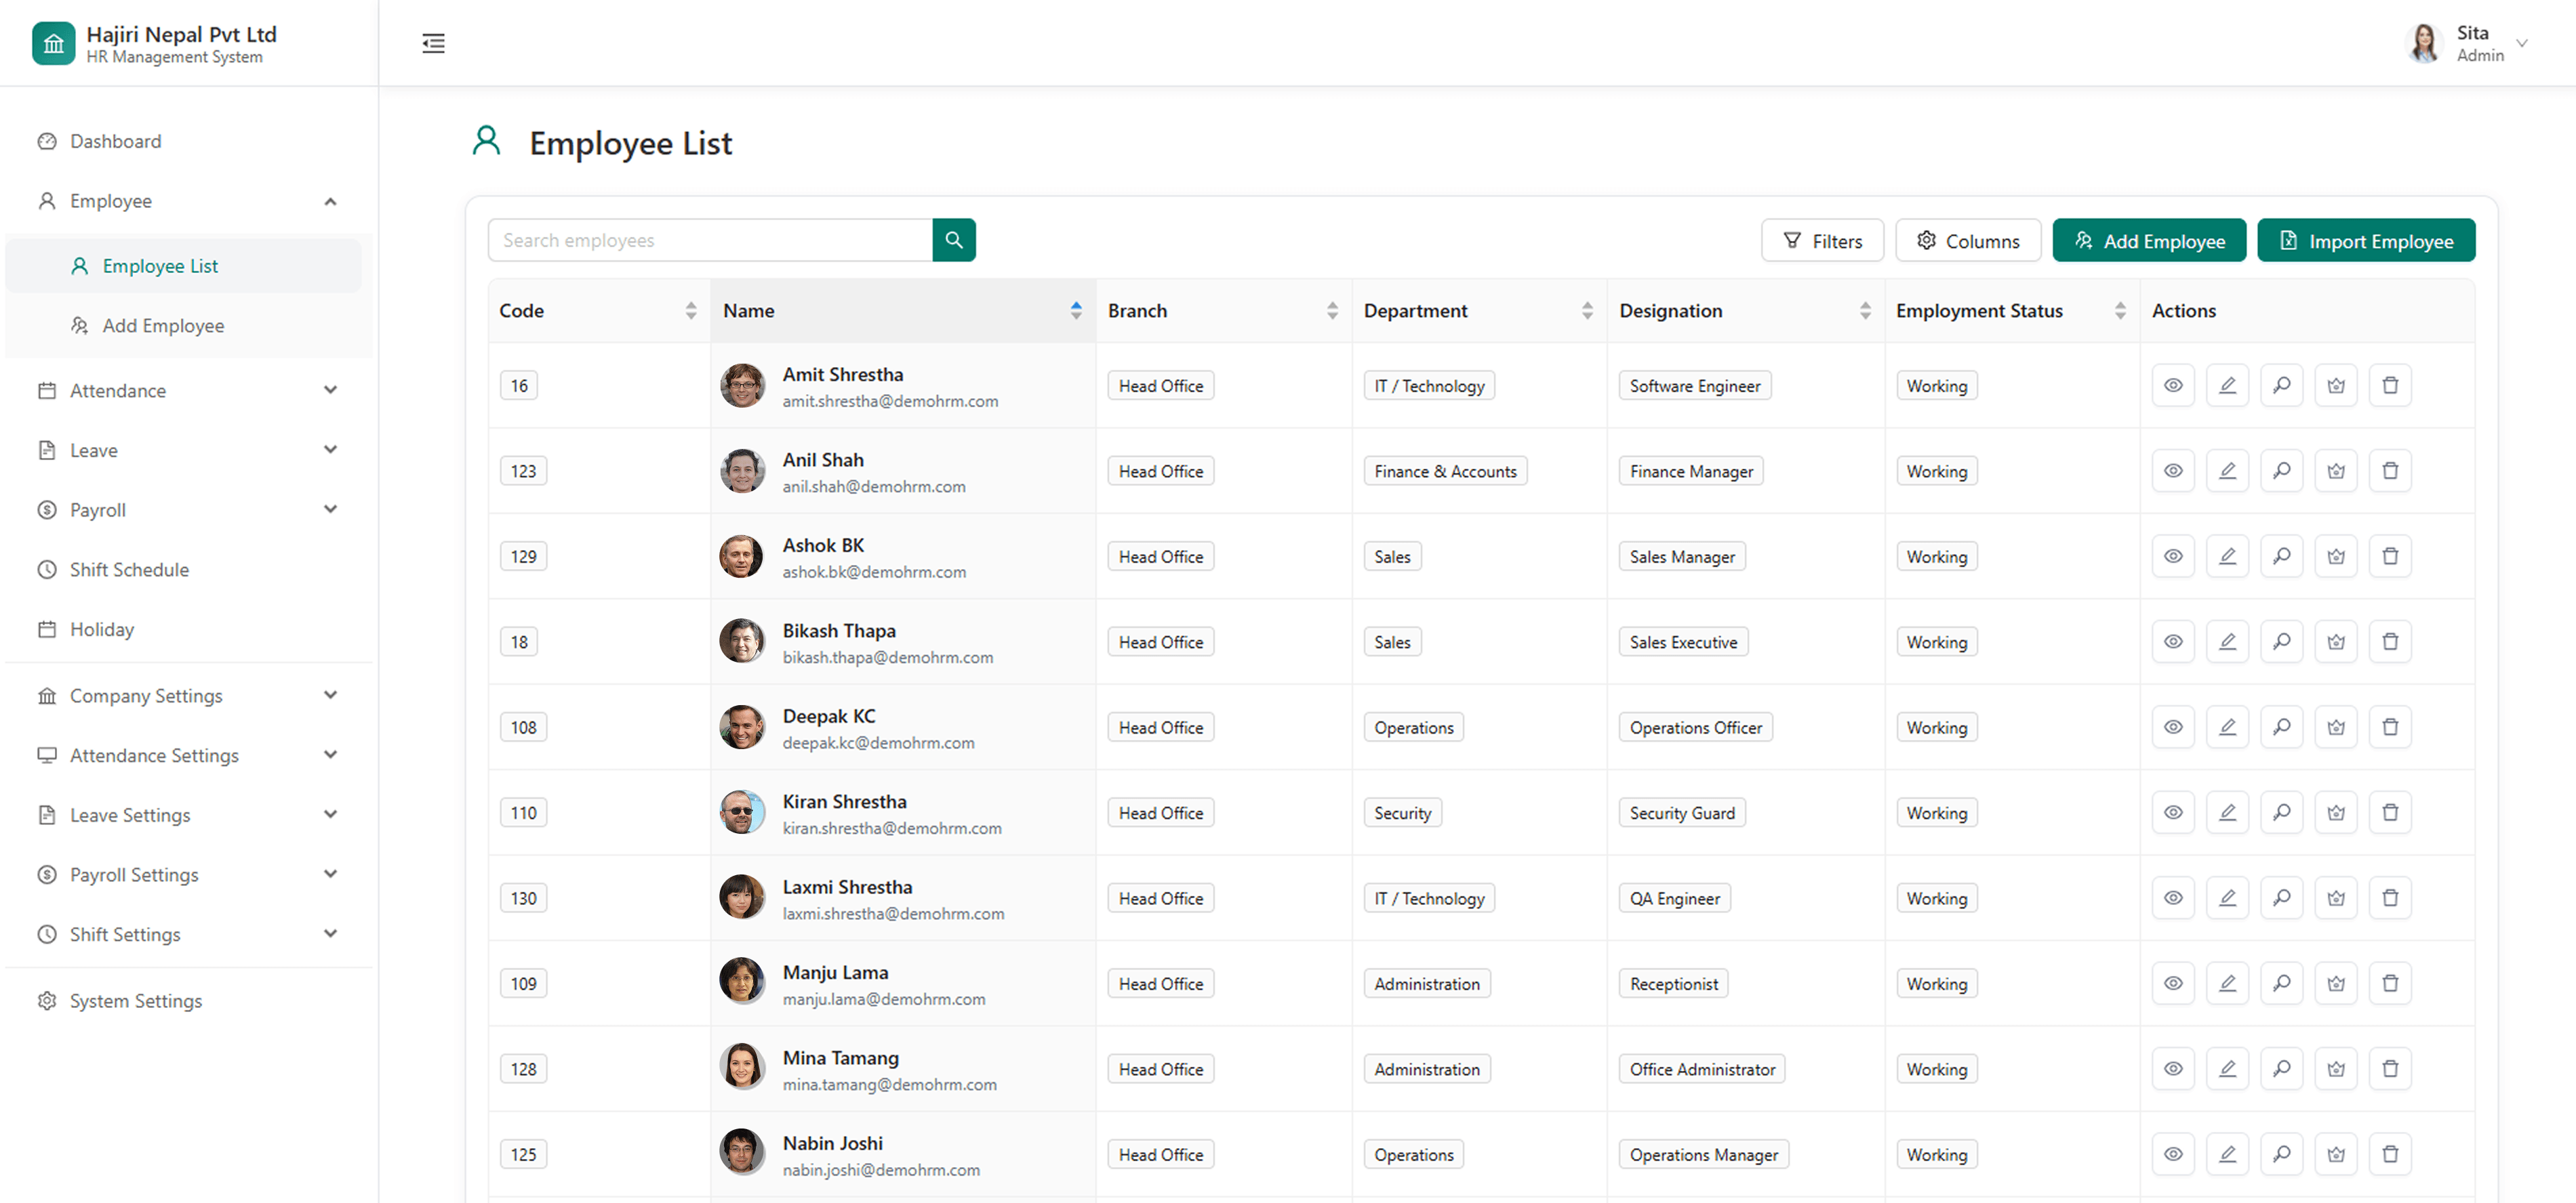The height and width of the screenshot is (1203, 2576).
Task: Click pencil edit icon for Laxmi Shrestha
Action: click(2227, 898)
